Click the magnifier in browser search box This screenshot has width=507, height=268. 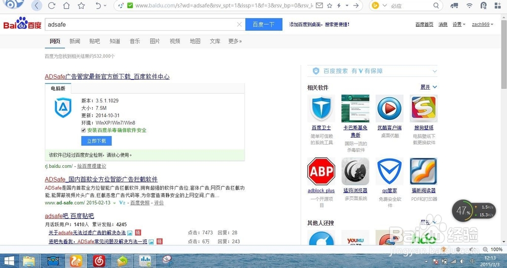tap(436, 6)
